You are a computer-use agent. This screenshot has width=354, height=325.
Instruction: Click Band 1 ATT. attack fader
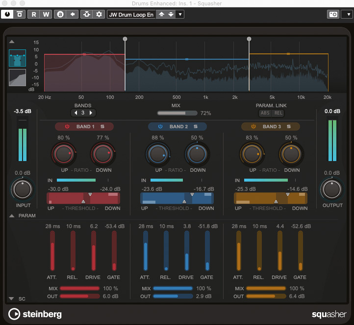click(x=52, y=251)
